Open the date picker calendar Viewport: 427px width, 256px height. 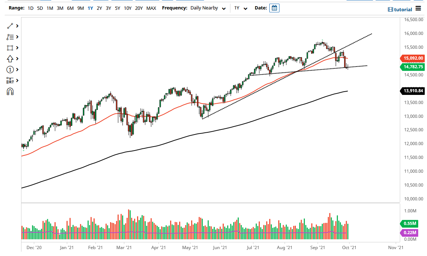[x=274, y=8]
